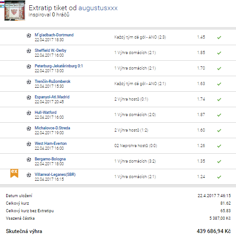This screenshot has height=241, width=236.
Task: Click the green checkmark in the Villarreal-Leganes row
Action: (219, 177)
